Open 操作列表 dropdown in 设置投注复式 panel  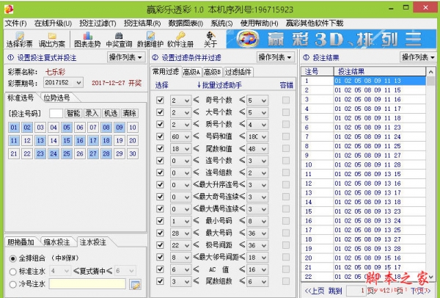pos(126,57)
